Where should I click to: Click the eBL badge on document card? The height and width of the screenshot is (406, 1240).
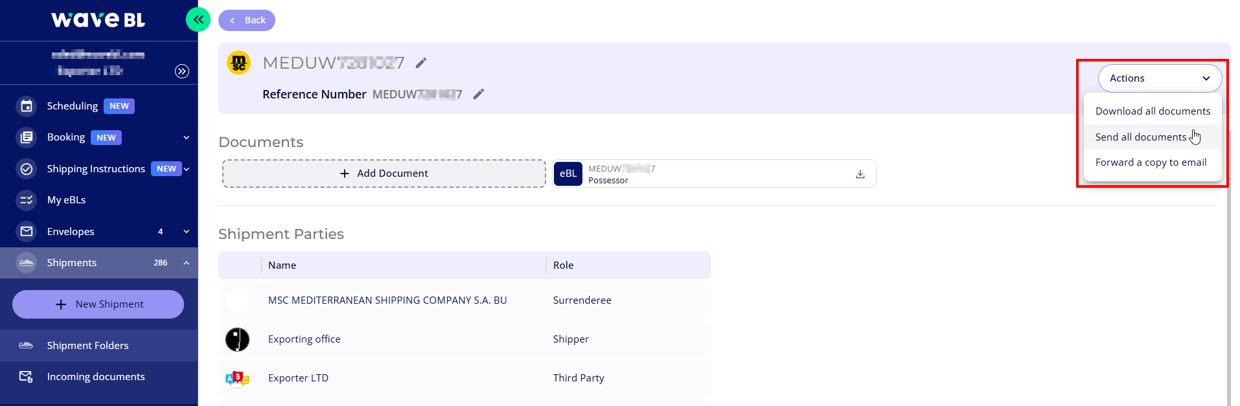[568, 174]
